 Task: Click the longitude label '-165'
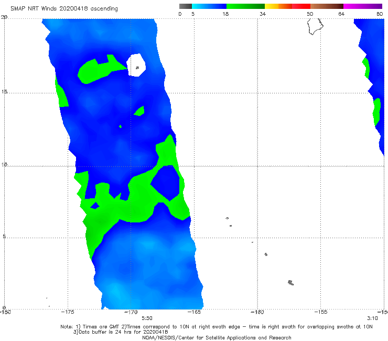tap(194, 312)
